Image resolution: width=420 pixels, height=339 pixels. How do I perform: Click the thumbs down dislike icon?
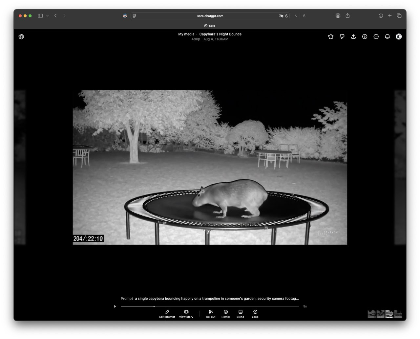click(x=342, y=36)
